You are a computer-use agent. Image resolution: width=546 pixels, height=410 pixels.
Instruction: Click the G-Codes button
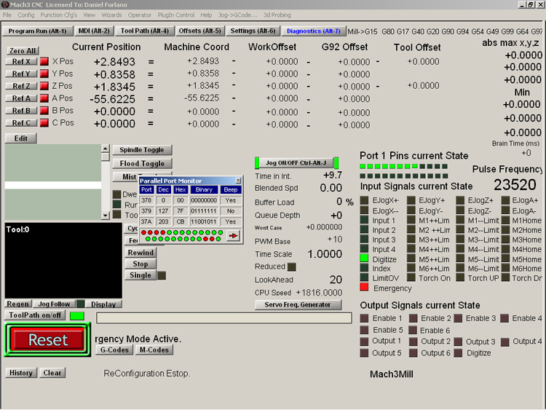pyautogui.click(x=114, y=350)
